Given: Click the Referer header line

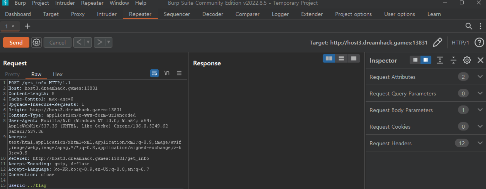Looking at the screenshot, I should pos(79,158).
